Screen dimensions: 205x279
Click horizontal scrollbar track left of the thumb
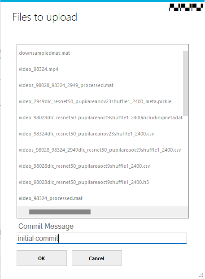[23, 212]
